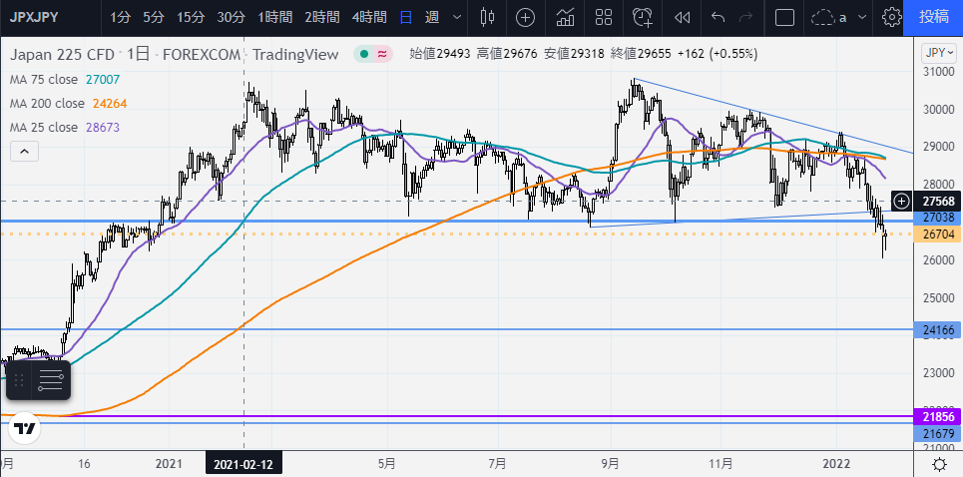Click the 24166 horizontal line price label
The width and height of the screenshot is (963, 477).
pos(938,330)
